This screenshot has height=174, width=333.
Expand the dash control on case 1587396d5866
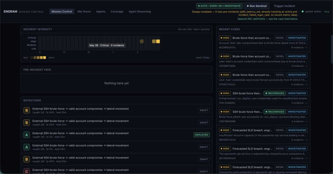306,122
